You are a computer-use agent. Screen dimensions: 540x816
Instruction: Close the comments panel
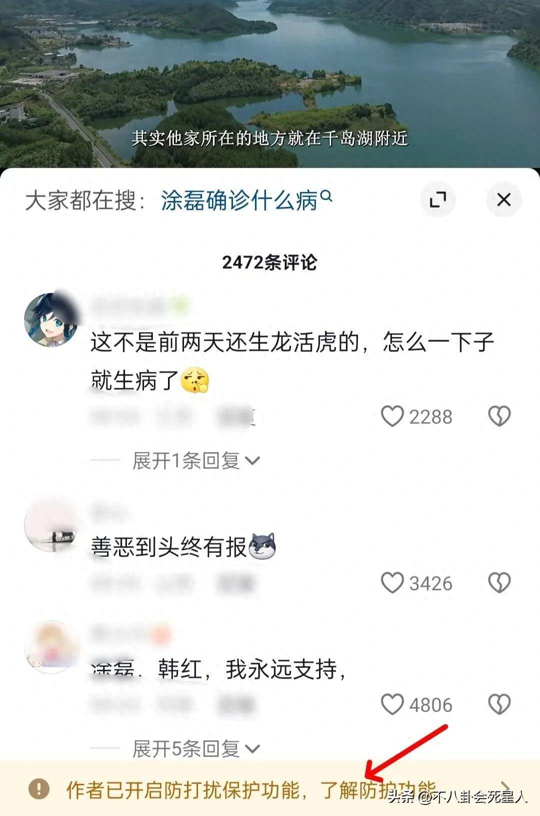coord(503,200)
